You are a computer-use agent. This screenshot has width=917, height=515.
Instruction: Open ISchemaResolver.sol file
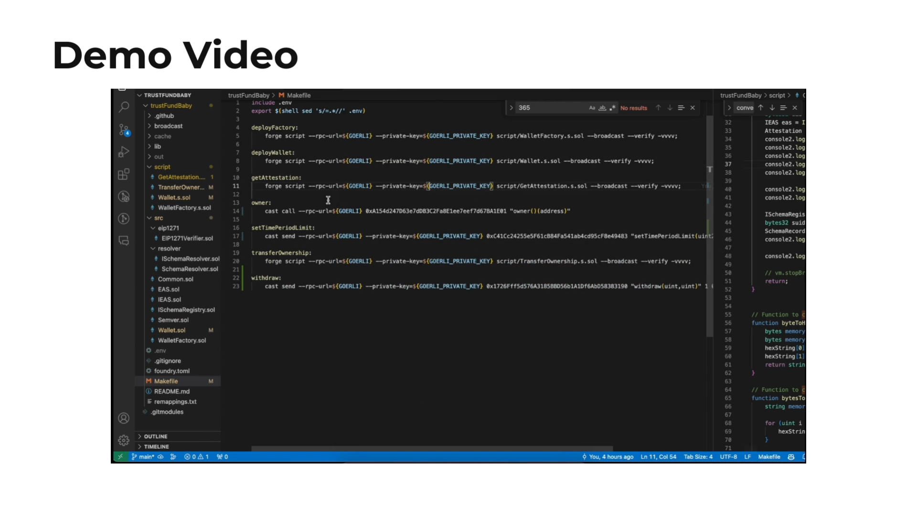178,259
